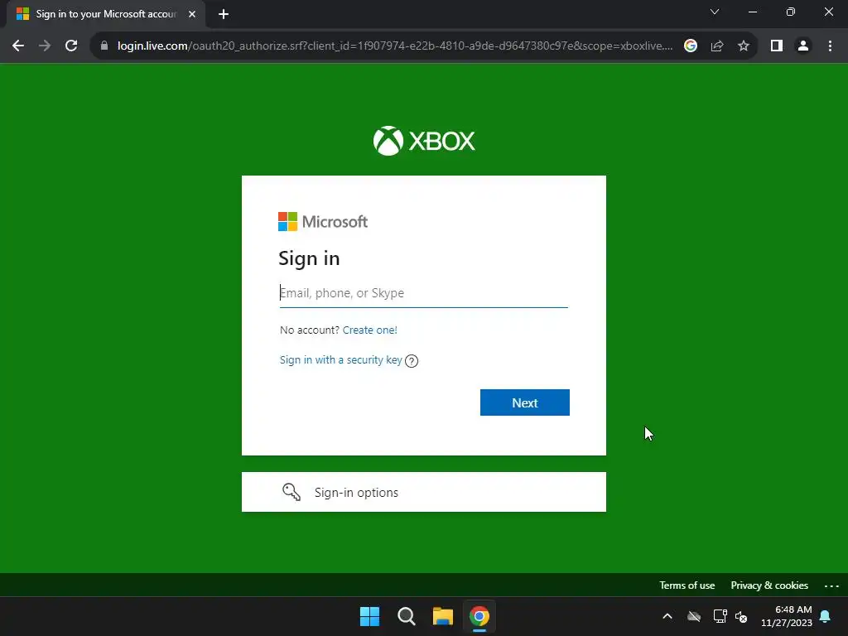Image resolution: width=848 pixels, height=636 pixels.
Task: Click the OneDrive cloud tray icon
Action: (x=694, y=616)
